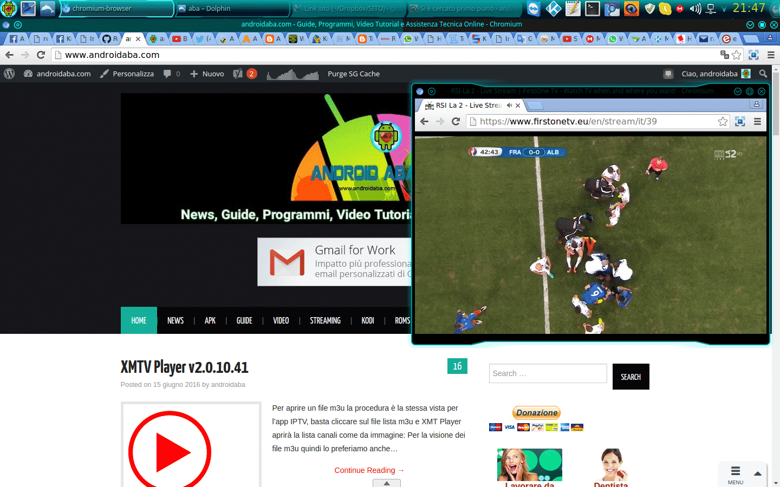Open the VIDEO menu item
Screen dimensions: 780x487
coord(281,320)
